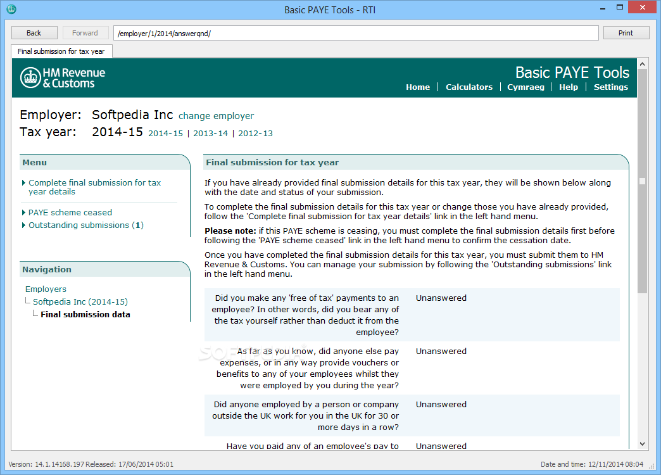The image size is (661, 475).
Task: Click the page scrollbar up arrow
Action: pyautogui.click(x=642, y=64)
